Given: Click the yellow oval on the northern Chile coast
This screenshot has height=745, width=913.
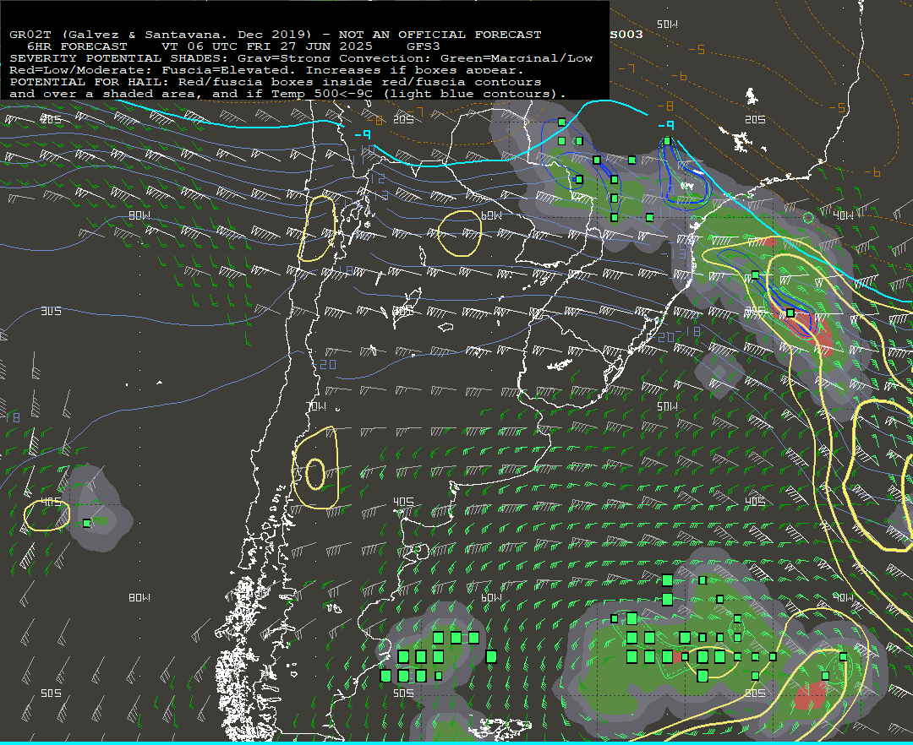Looking at the screenshot, I should pyautogui.click(x=317, y=228).
